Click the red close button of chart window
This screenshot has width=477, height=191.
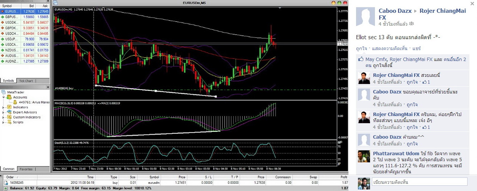[344, 3]
